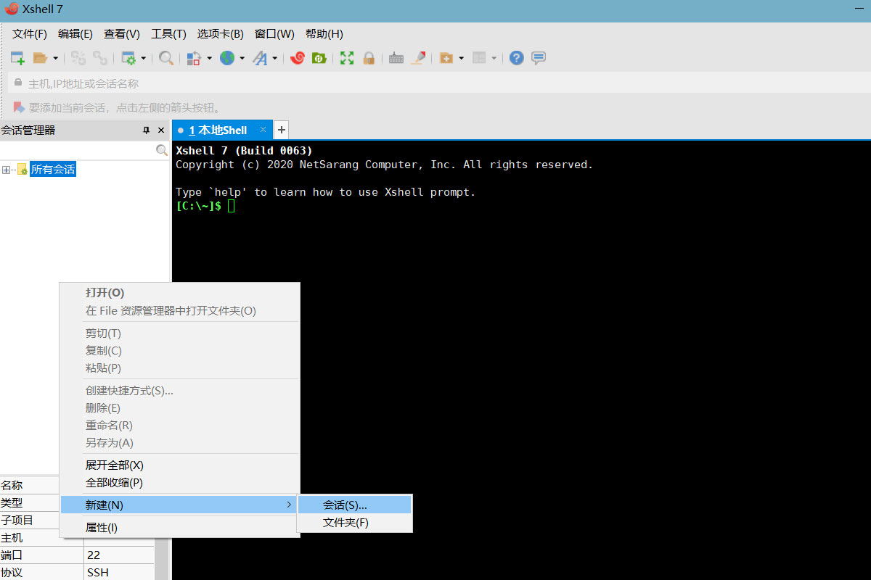The width and height of the screenshot is (871, 580).
Task: Click the speech bubble feedback icon
Action: (x=539, y=58)
